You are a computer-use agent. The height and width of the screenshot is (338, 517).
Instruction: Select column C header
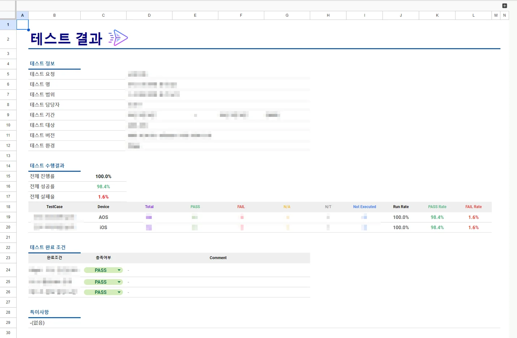(x=103, y=15)
